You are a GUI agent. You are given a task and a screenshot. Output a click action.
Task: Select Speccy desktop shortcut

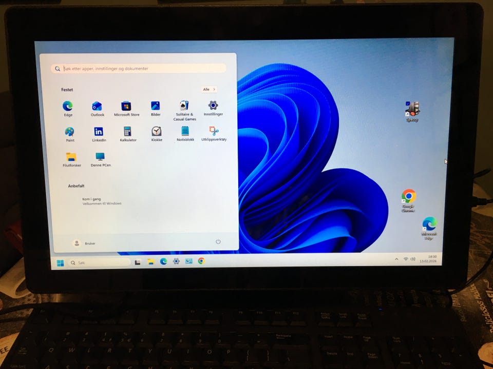[x=412, y=111]
